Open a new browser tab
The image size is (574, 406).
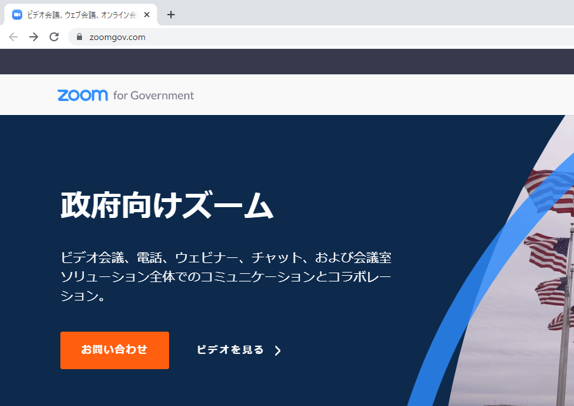tap(170, 15)
